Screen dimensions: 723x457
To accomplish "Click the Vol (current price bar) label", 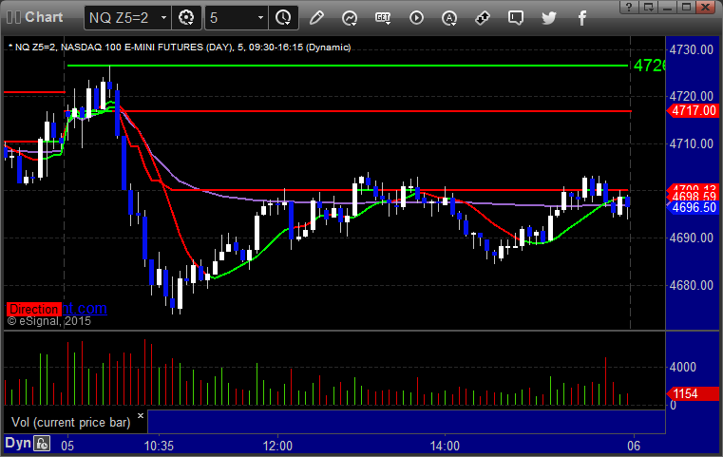I will tap(71, 423).
